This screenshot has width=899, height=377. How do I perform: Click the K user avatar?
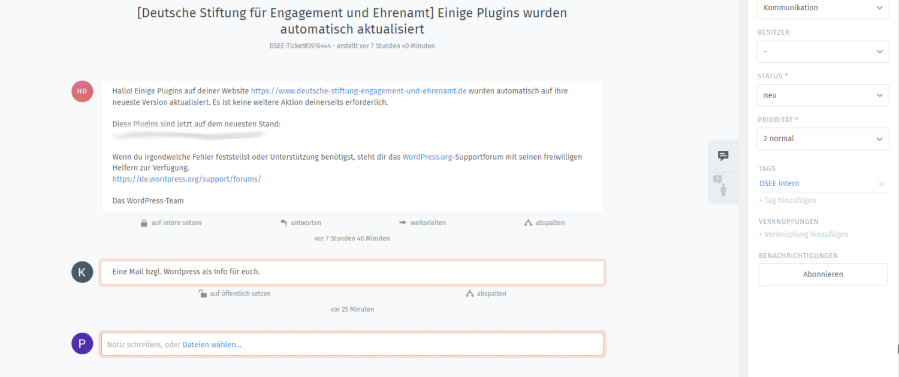point(82,272)
